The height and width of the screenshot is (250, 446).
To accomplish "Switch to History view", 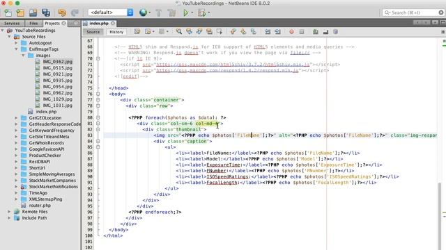I will point(116,32).
